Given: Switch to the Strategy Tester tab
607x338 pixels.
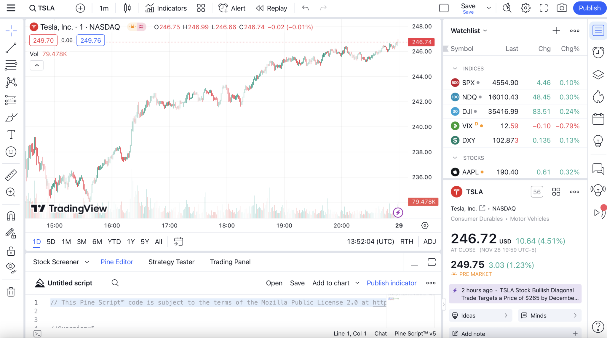Looking at the screenshot, I should pyautogui.click(x=171, y=262).
